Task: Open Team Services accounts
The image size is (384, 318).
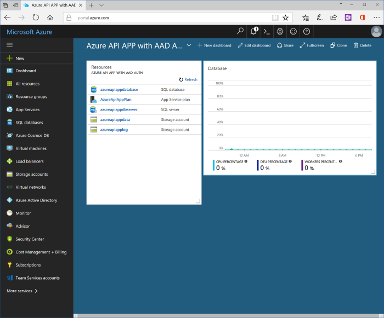Action: click(37, 278)
